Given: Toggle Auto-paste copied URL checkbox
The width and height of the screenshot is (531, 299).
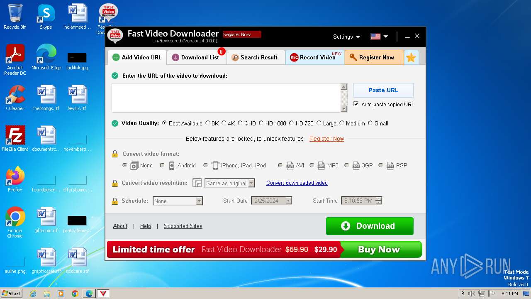Looking at the screenshot, I should (x=356, y=104).
